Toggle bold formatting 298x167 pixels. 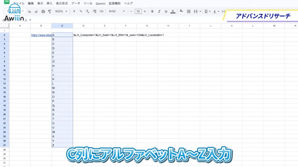click(x=152, y=11)
